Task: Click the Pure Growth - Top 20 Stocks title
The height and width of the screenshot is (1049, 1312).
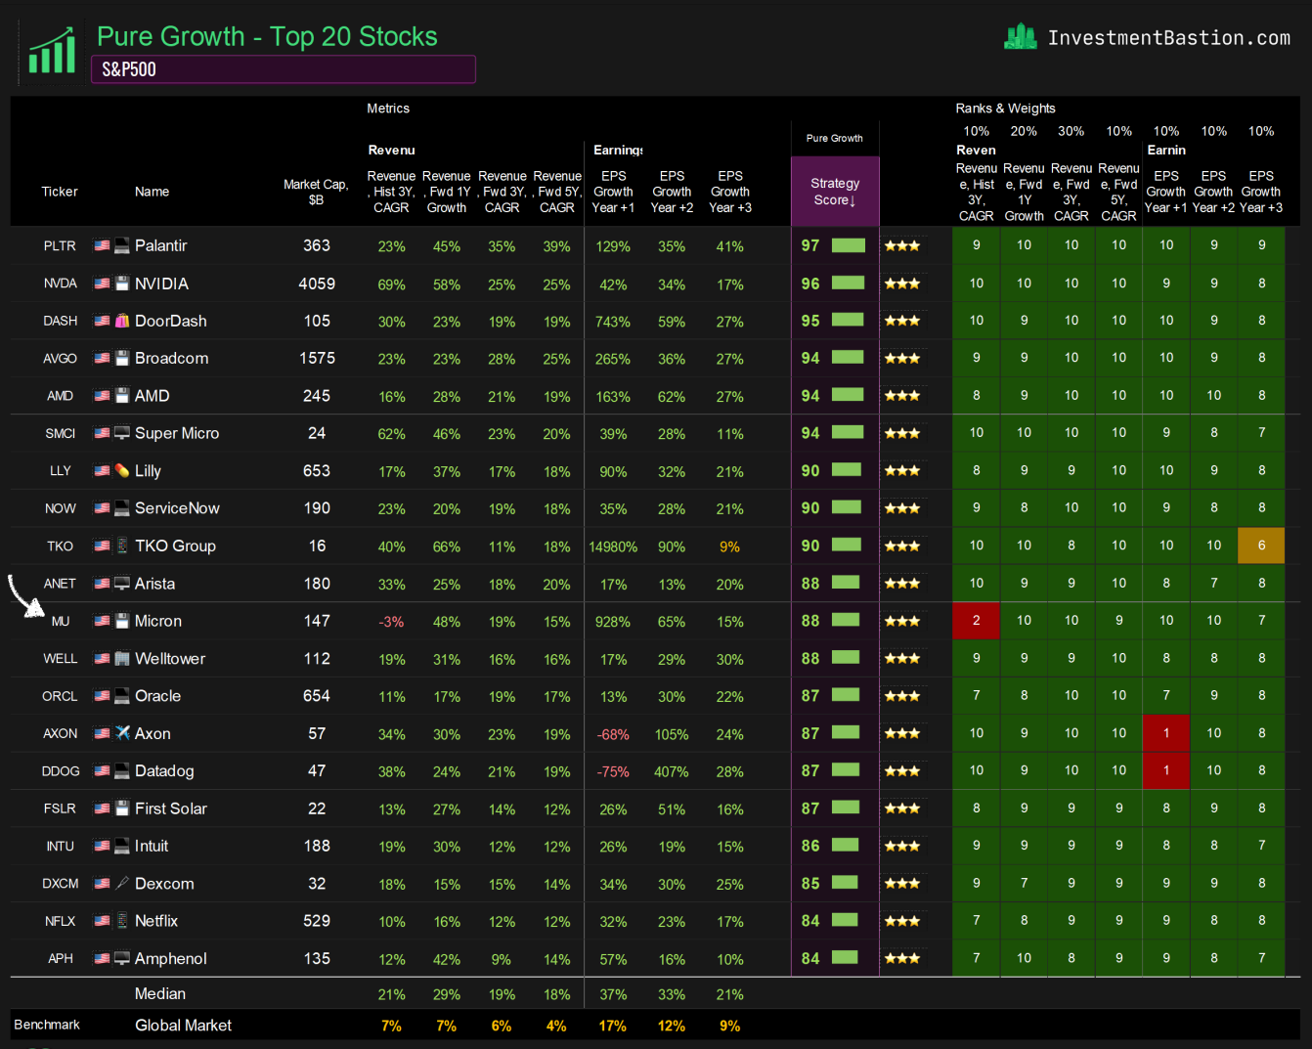Action: click(267, 36)
